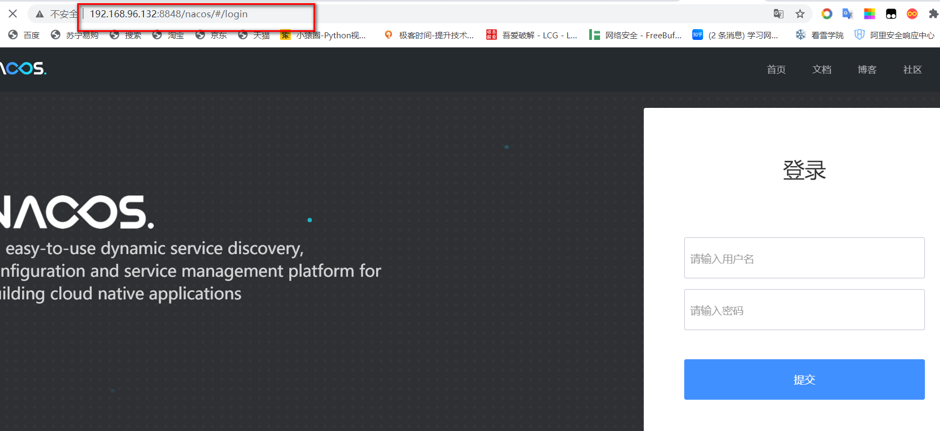Open the 小猿圈-Python视频 bookmark

pyautogui.click(x=323, y=35)
